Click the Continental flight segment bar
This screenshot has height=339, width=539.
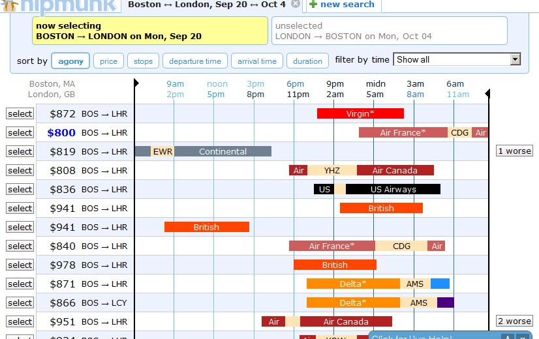[x=223, y=152]
